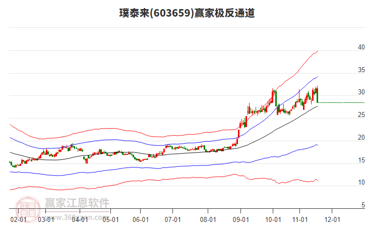
Task: Select the 10-01 date axis label
Action: 273,220
